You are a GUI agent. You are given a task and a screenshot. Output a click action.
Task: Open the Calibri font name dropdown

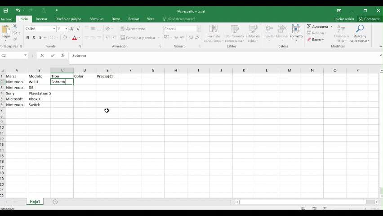[x=54, y=29]
